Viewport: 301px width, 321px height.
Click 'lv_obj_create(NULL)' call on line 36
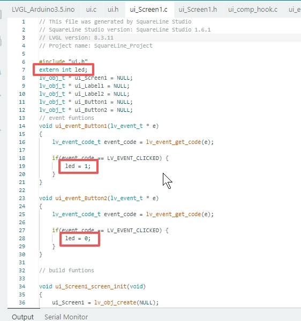coord(125,303)
